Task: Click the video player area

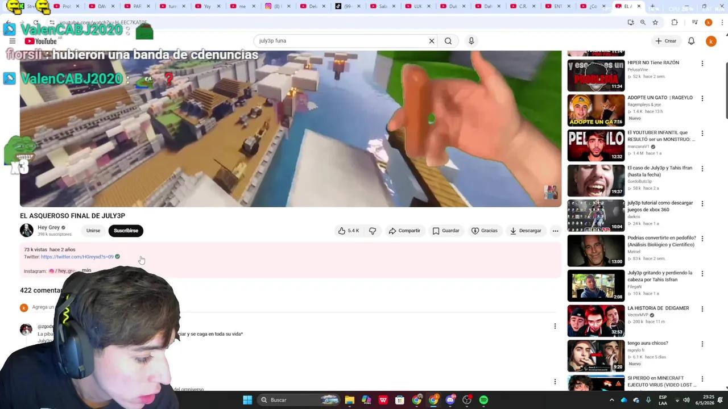Action: pyautogui.click(x=291, y=128)
